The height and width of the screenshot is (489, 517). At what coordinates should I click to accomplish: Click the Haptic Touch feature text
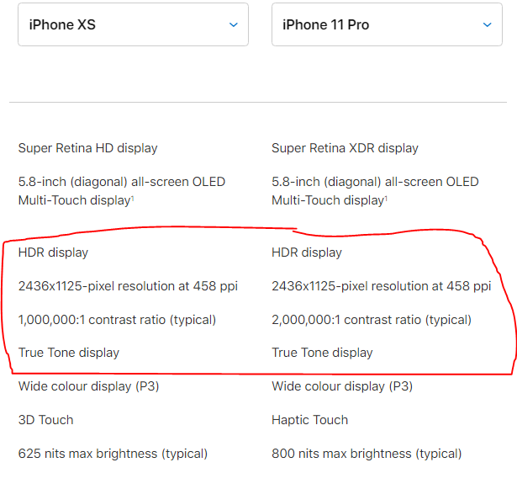[x=310, y=420]
